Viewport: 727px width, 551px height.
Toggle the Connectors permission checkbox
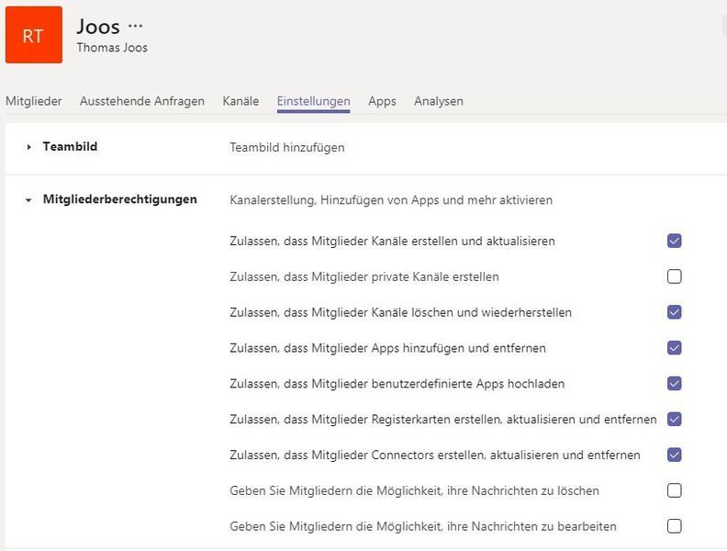click(x=674, y=455)
